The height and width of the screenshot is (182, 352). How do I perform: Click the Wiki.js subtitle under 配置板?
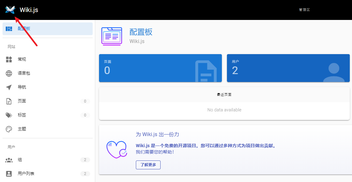137,41
